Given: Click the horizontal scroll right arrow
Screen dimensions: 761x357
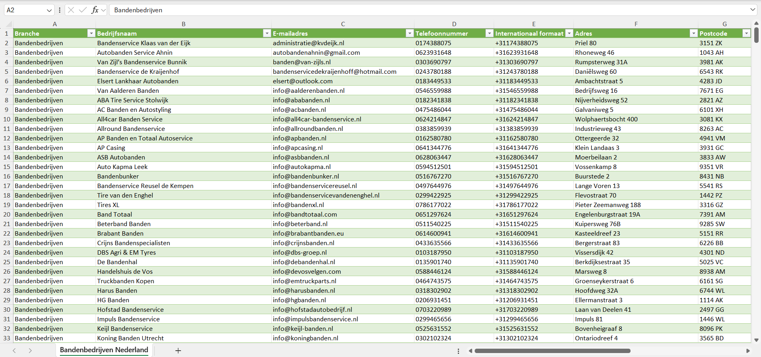Looking at the screenshot, I should click(x=748, y=351).
